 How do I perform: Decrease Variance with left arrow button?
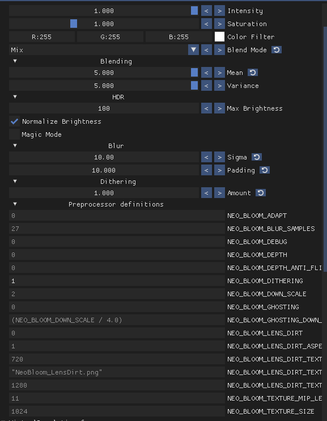[206, 85]
